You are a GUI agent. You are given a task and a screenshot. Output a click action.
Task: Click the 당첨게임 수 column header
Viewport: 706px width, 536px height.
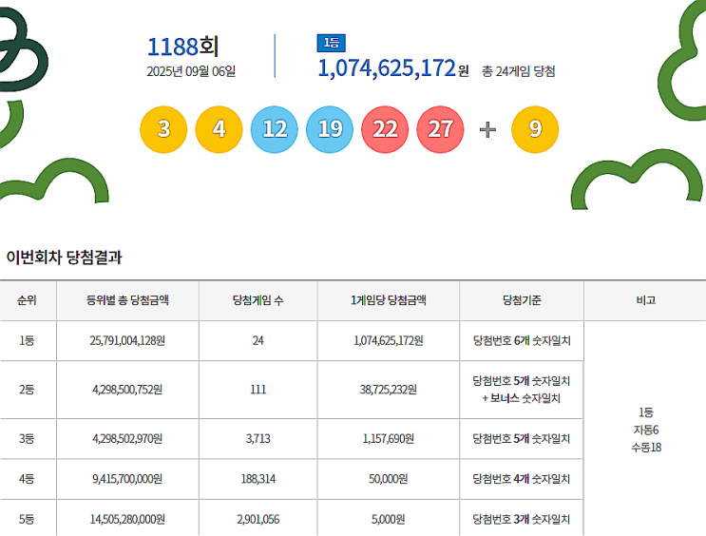(258, 300)
